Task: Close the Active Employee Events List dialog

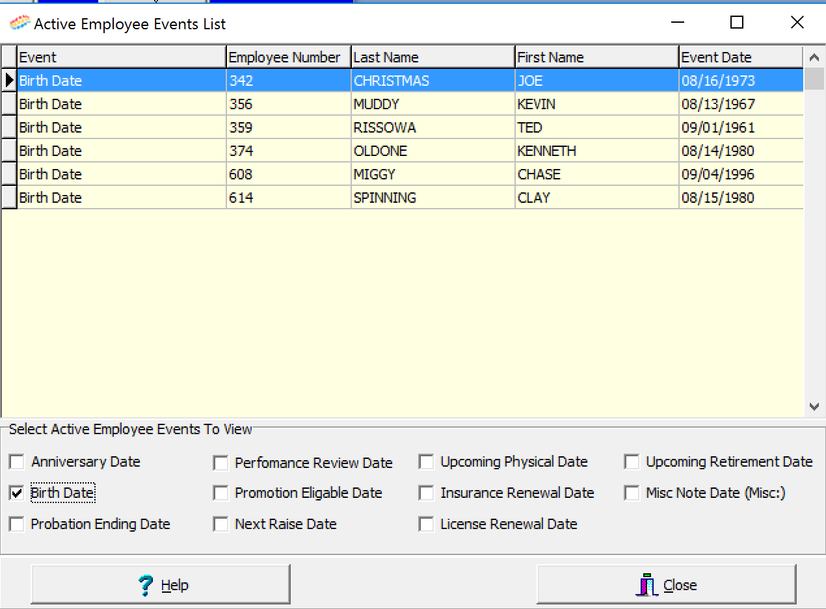Action: 667,584
